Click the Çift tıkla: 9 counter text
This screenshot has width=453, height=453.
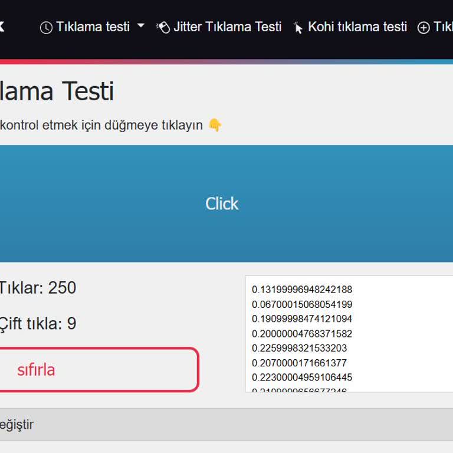(x=38, y=323)
